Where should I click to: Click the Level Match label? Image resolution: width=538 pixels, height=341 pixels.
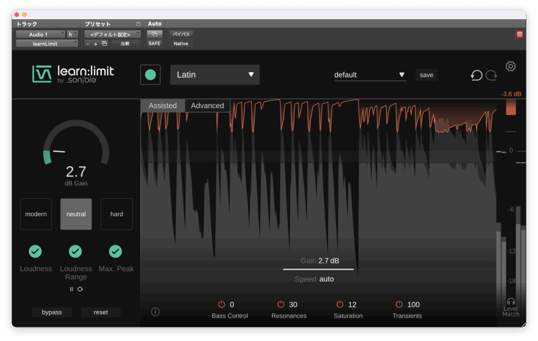coord(511,311)
